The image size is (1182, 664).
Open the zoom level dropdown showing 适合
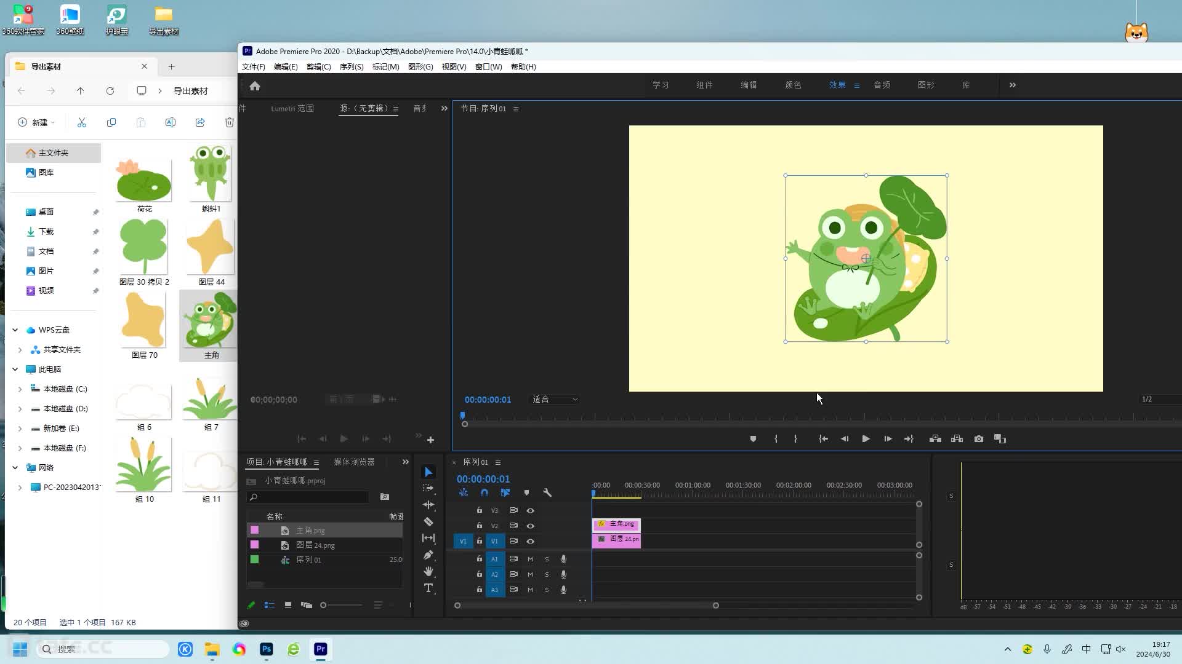[555, 400]
